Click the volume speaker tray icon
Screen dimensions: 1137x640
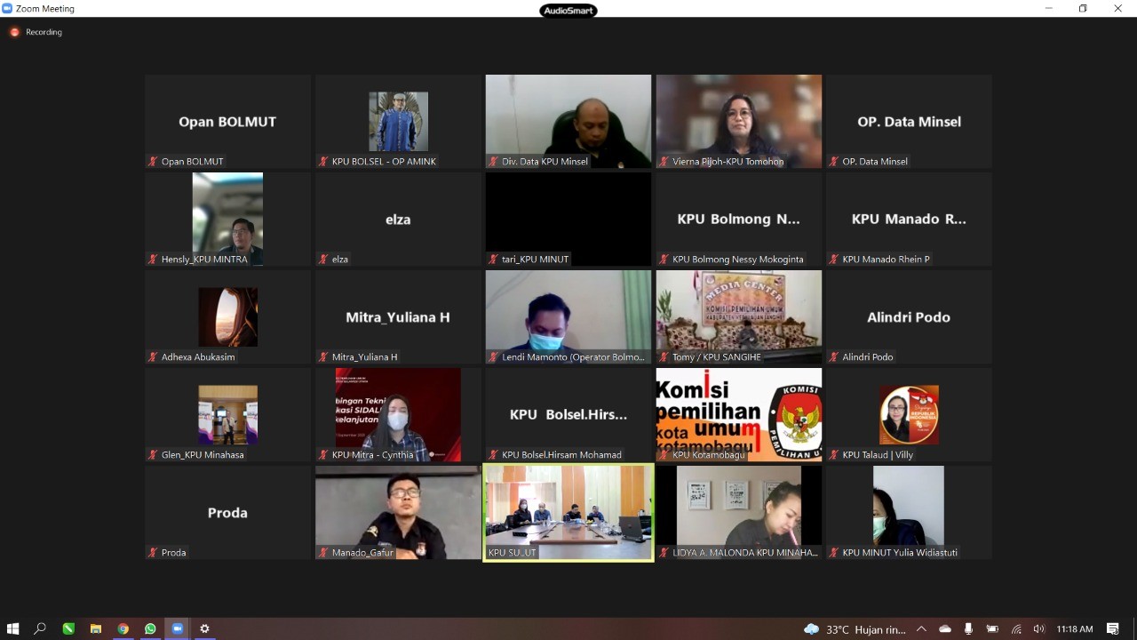(1038, 628)
